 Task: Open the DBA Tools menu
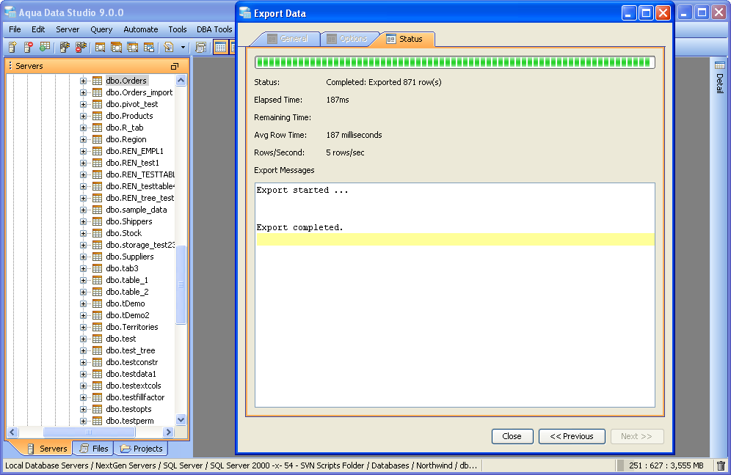pos(214,29)
